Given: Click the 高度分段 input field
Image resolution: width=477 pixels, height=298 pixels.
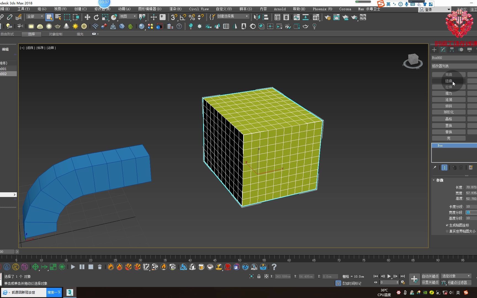Looking at the screenshot, I should click(471, 218).
